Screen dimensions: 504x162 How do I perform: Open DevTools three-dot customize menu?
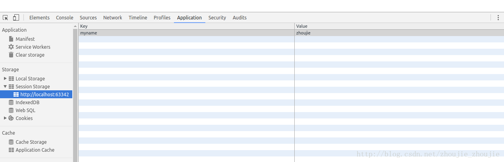coord(498,17)
